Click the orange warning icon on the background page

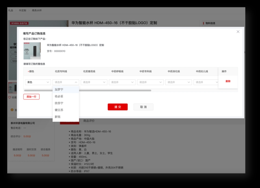[x=12, y=110]
